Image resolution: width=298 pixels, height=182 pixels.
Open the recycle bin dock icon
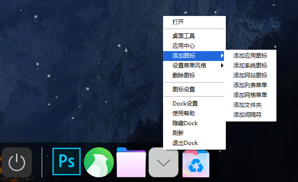(x=196, y=164)
